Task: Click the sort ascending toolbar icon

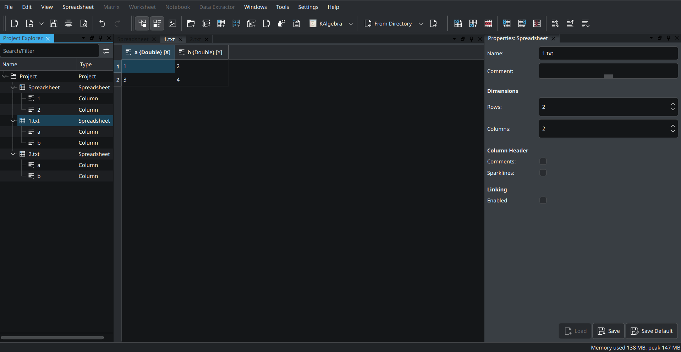Action: tap(570, 24)
